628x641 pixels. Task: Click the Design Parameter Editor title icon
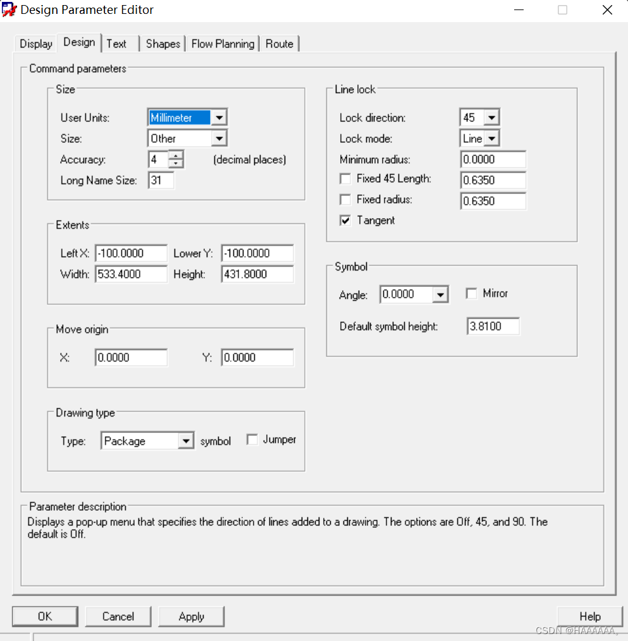click(x=9, y=10)
